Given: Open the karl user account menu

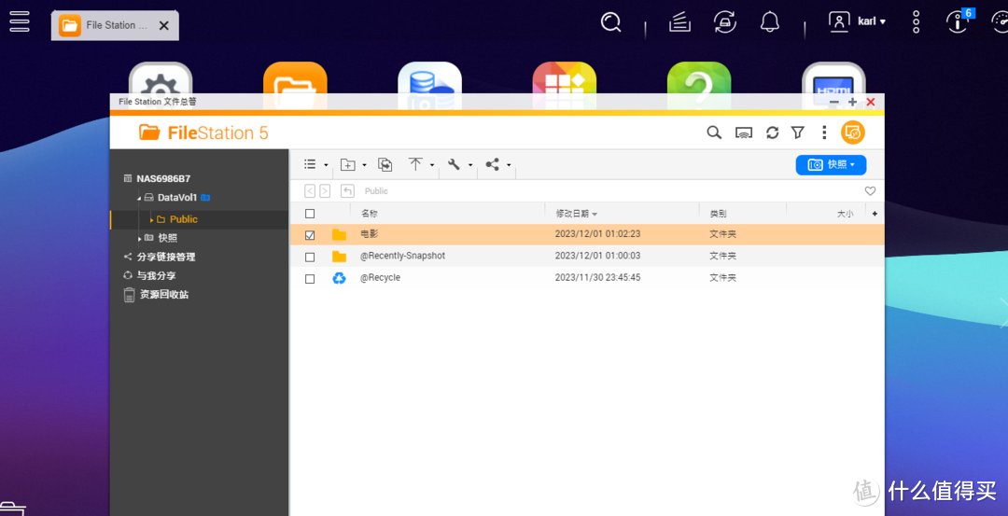Looking at the screenshot, I should pyautogui.click(x=858, y=21).
